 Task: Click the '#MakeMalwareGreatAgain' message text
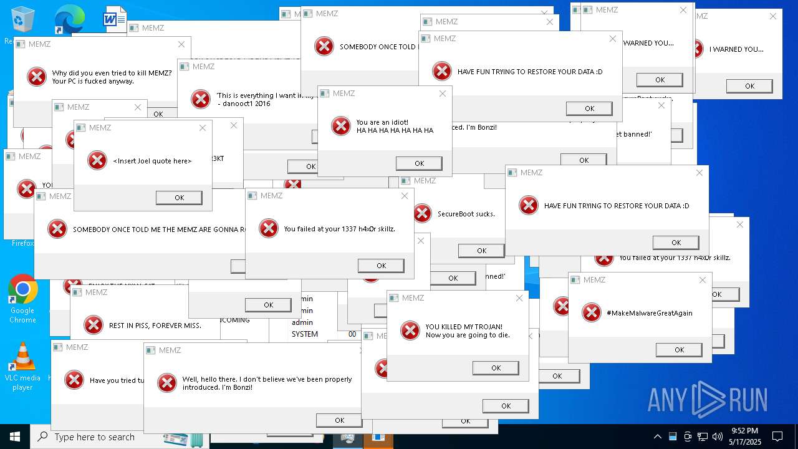pos(649,313)
